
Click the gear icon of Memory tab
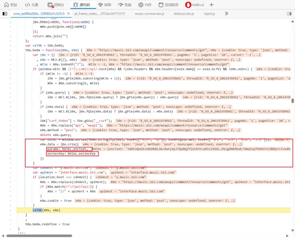tap(141, 5)
